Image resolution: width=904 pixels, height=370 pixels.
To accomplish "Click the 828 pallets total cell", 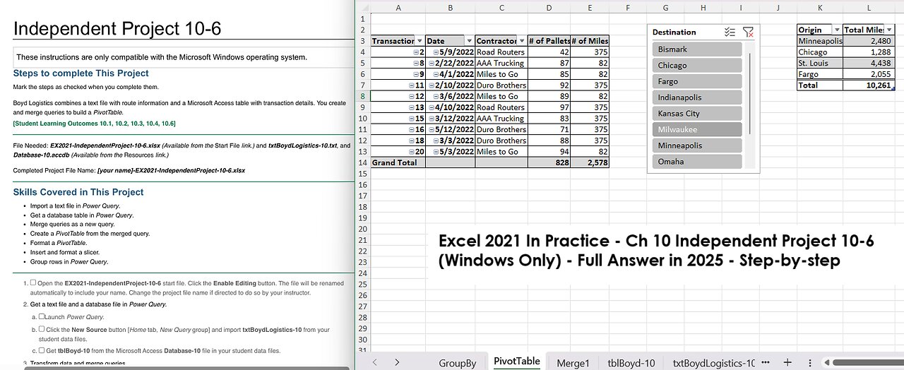I will click(550, 162).
